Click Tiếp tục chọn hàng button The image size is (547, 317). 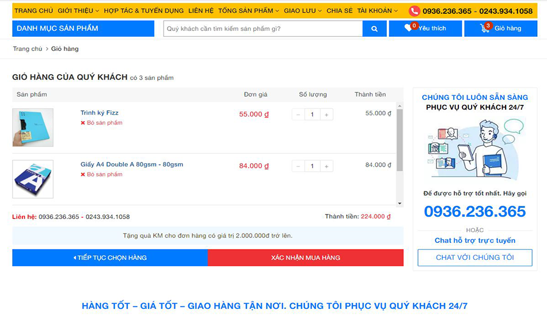[110, 258]
